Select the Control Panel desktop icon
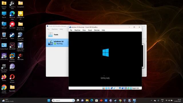183x103 pixels. [4, 46]
